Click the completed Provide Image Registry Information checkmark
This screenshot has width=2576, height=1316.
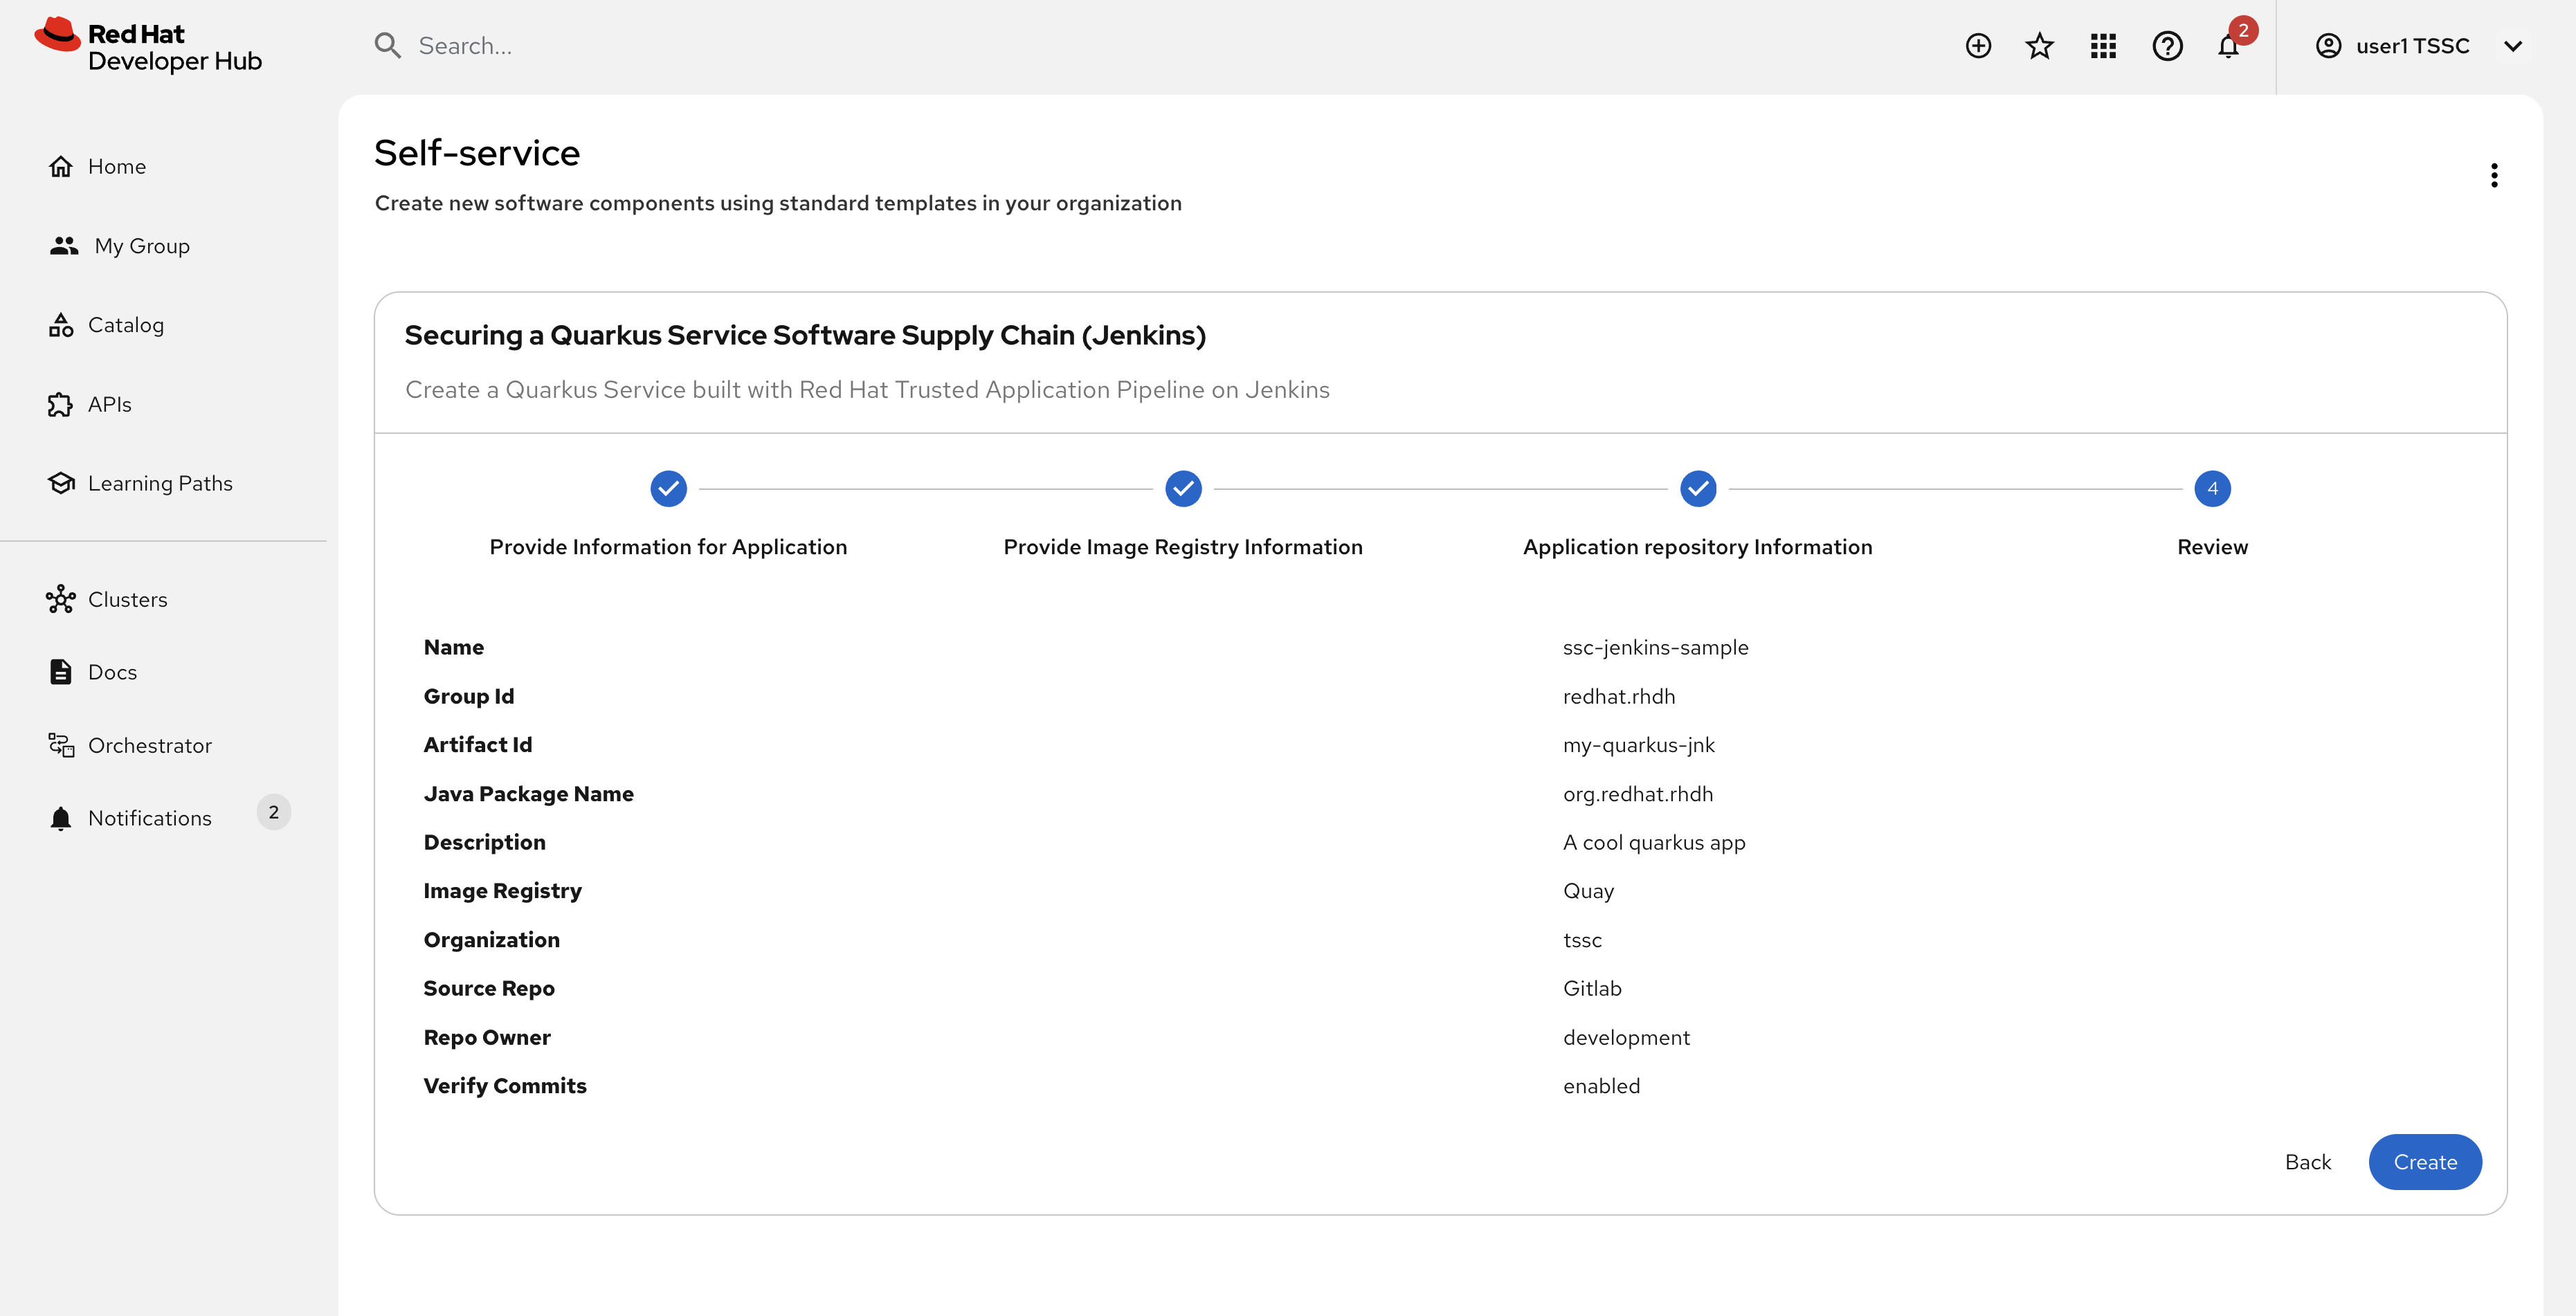1183,489
